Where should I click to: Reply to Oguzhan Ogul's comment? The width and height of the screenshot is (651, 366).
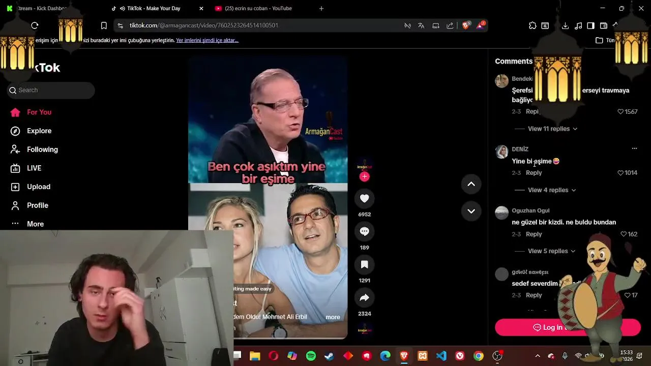tap(534, 234)
